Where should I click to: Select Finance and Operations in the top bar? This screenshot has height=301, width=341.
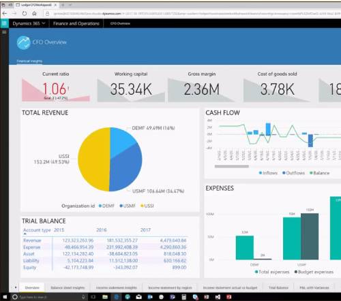pyautogui.click(x=76, y=23)
